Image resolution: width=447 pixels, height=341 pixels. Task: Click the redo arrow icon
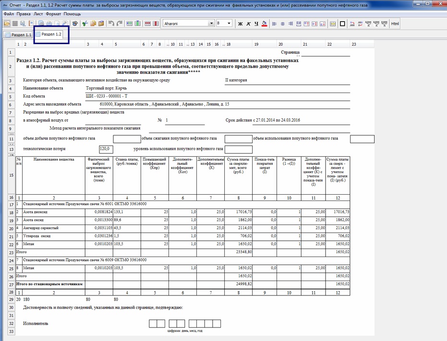pyautogui.click(x=120, y=24)
